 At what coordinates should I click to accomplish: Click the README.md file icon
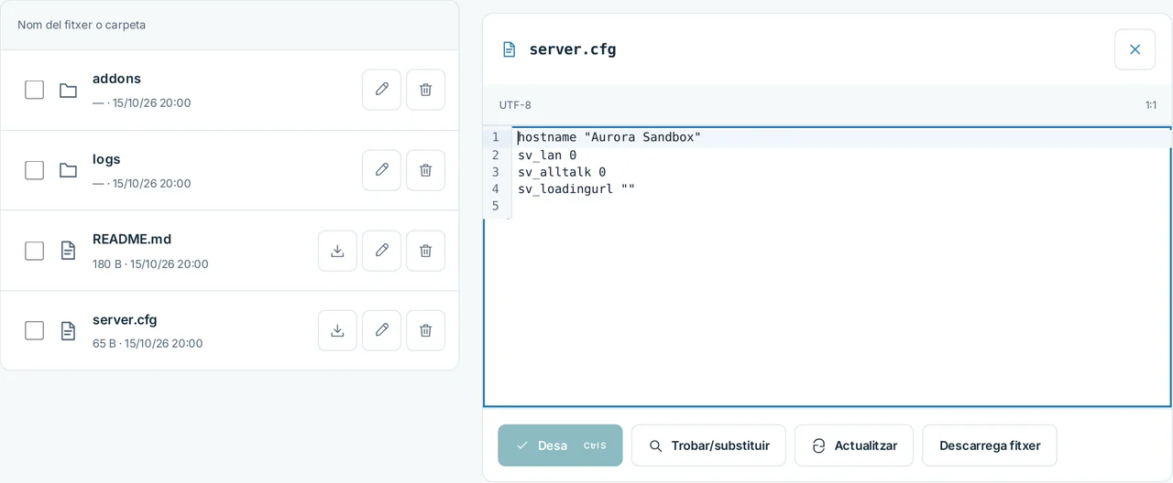point(68,251)
